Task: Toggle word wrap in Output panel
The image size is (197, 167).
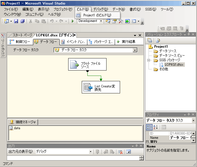Action: tap(129, 152)
